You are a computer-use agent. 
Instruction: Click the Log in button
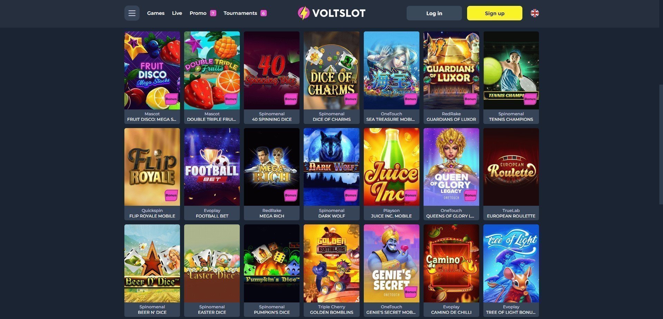click(434, 13)
